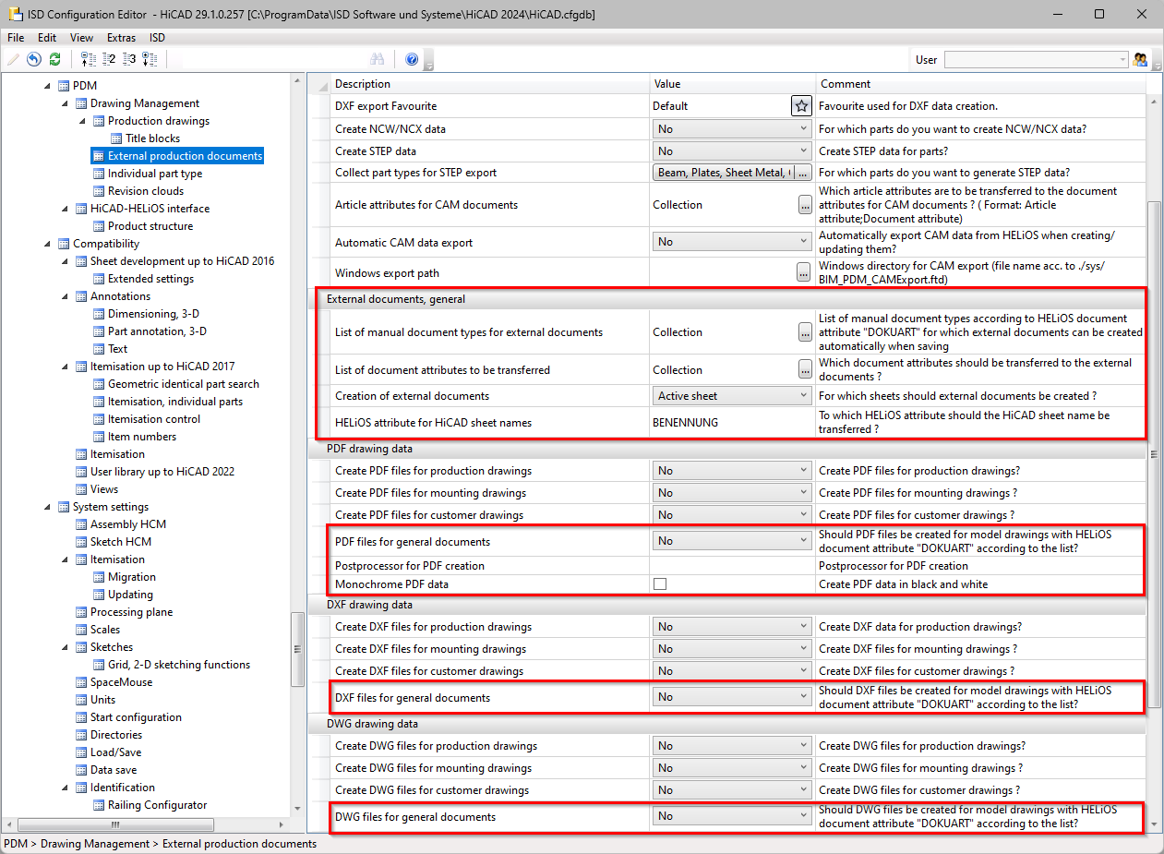Click expand to level 3 icon
The height and width of the screenshot is (854, 1164).
(x=129, y=59)
